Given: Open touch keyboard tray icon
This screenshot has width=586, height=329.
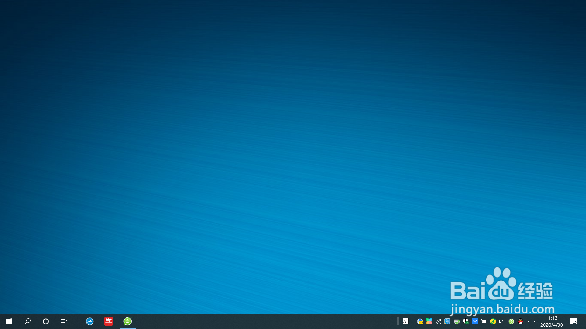Looking at the screenshot, I should pyautogui.click(x=531, y=321).
